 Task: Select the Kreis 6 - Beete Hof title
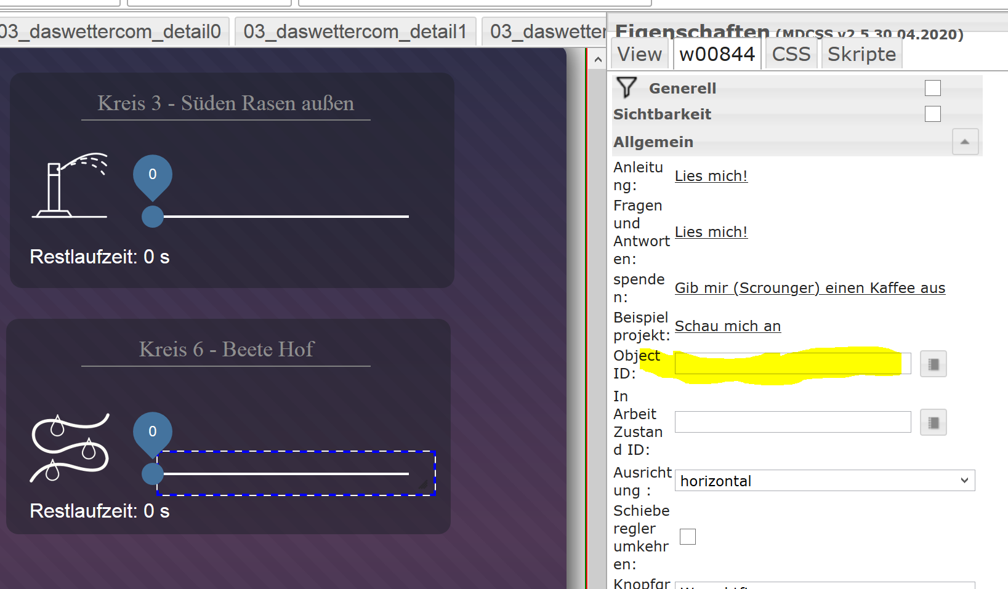tap(226, 349)
